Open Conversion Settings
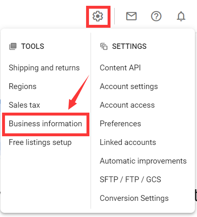Screen dimensions: 197x217 (x=134, y=198)
